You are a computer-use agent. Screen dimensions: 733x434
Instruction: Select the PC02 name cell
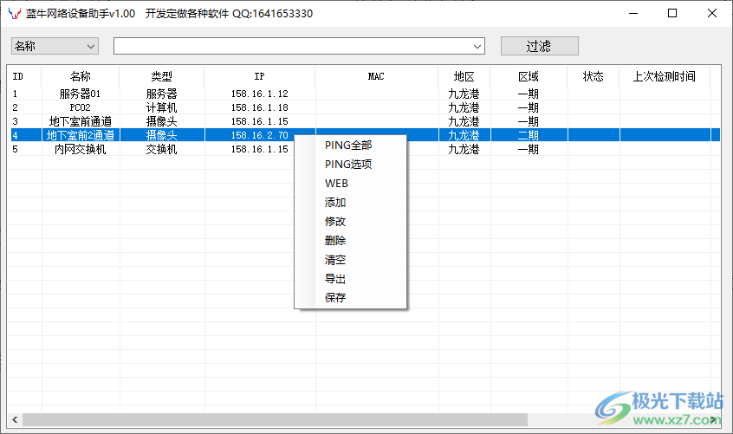(x=81, y=108)
